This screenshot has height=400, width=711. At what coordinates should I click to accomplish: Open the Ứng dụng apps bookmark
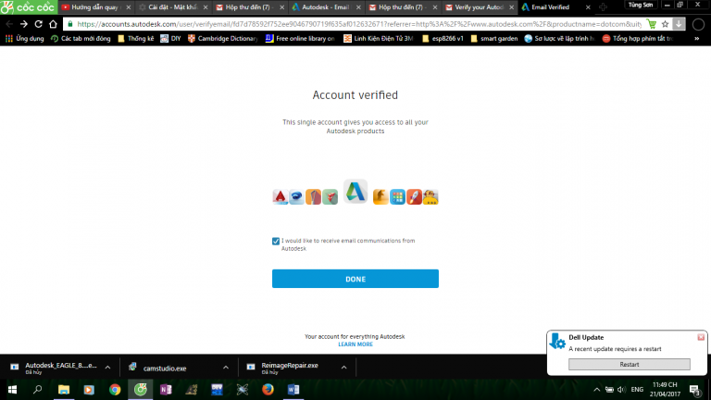coord(24,39)
